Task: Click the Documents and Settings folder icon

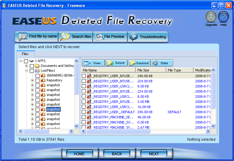Action: (x=37, y=66)
